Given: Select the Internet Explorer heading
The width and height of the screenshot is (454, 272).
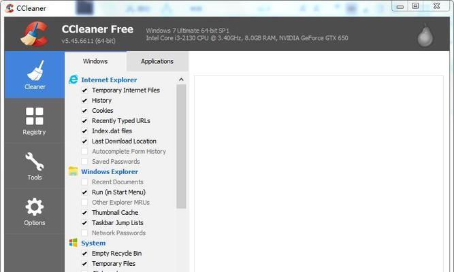Looking at the screenshot, I should pyautogui.click(x=109, y=80).
